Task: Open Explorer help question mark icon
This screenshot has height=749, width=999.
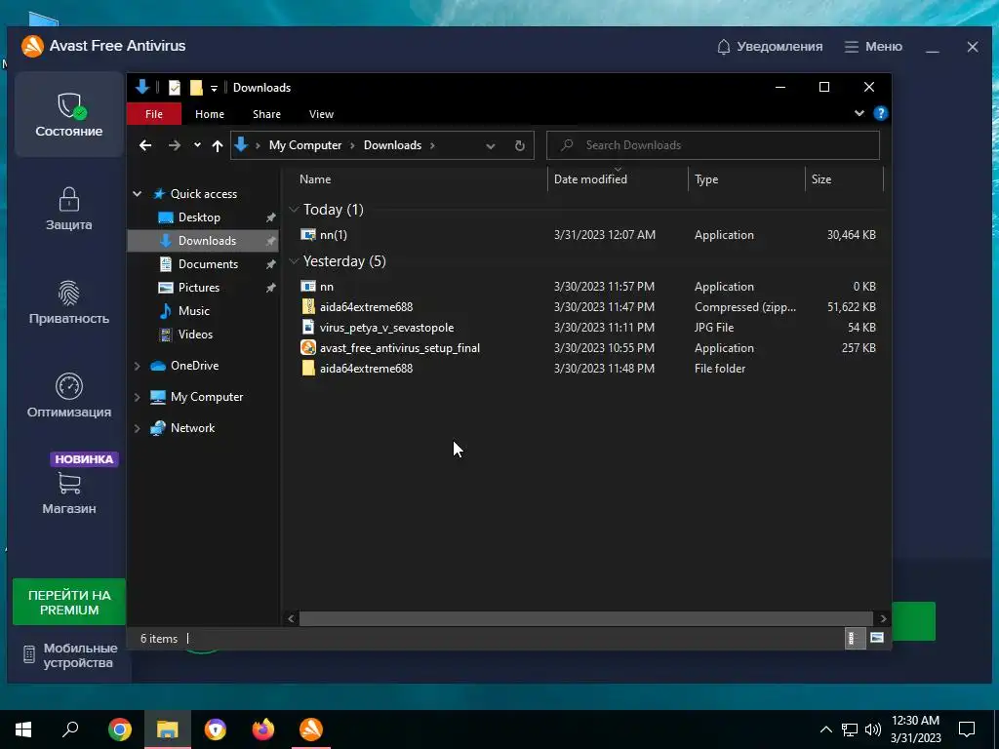Action: click(x=881, y=113)
